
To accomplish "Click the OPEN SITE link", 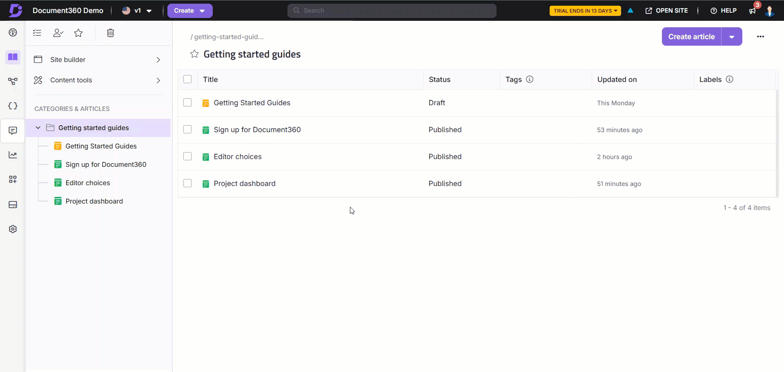I will click(666, 11).
